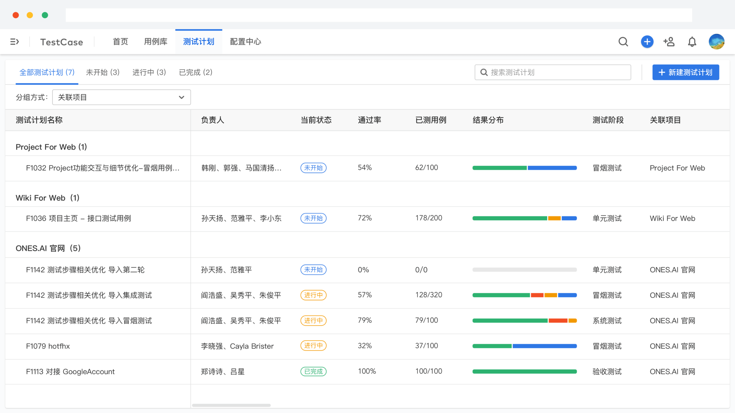Open the 配置中心 nav tab
Image resolution: width=735 pixels, height=413 pixels.
pos(245,42)
